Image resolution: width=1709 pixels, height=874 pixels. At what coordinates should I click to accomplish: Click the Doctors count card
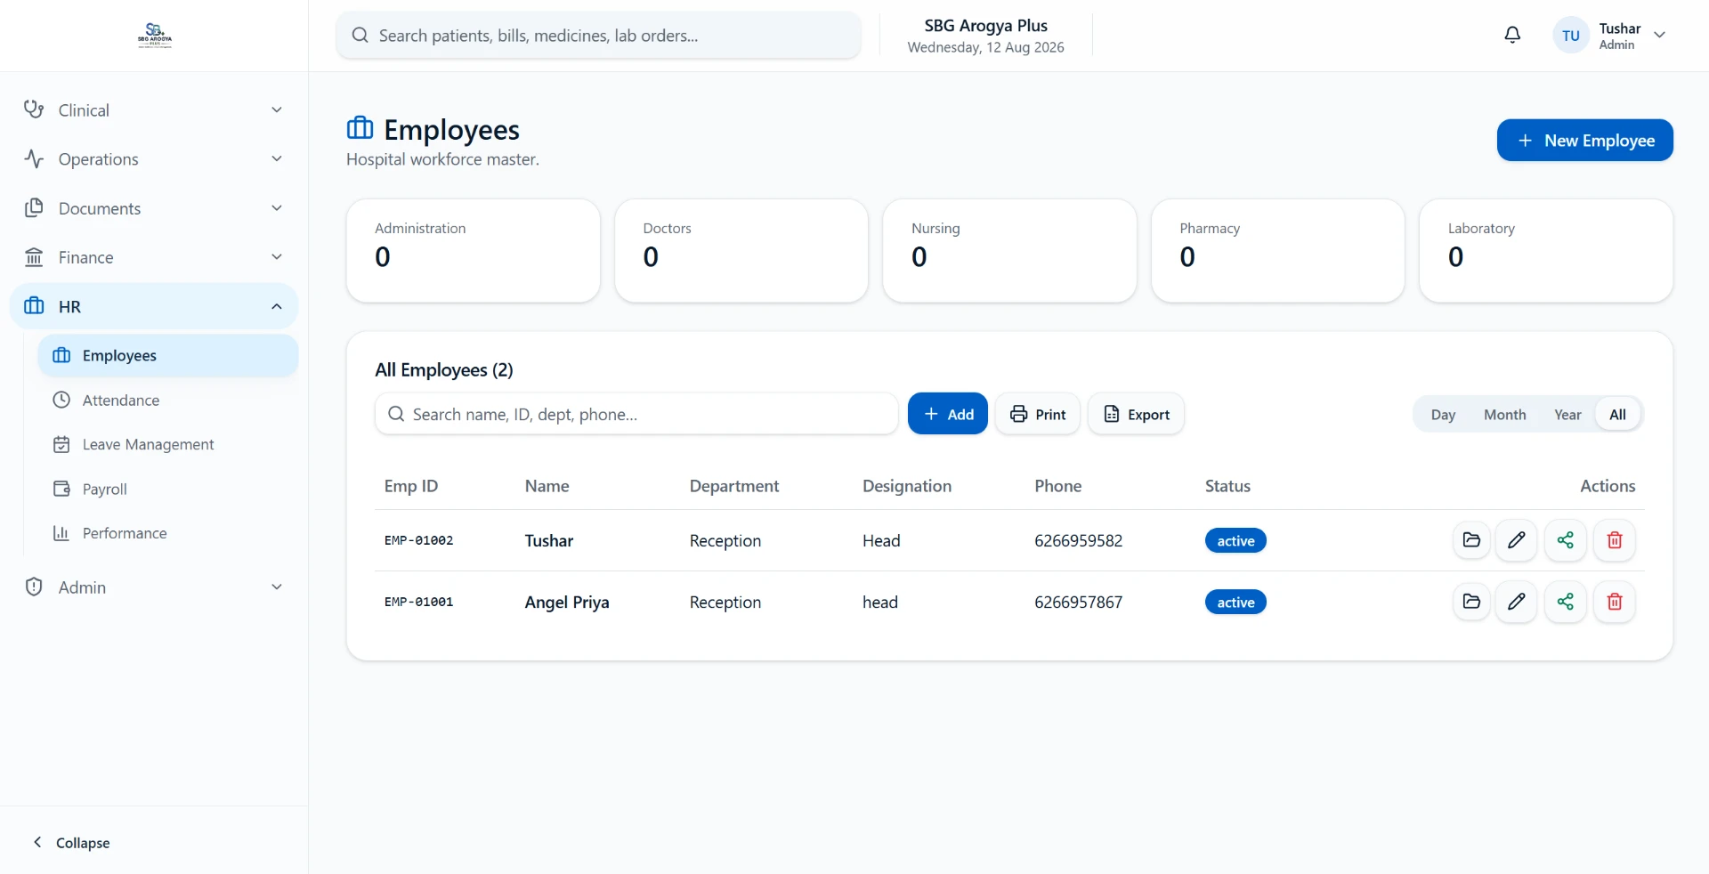click(741, 250)
